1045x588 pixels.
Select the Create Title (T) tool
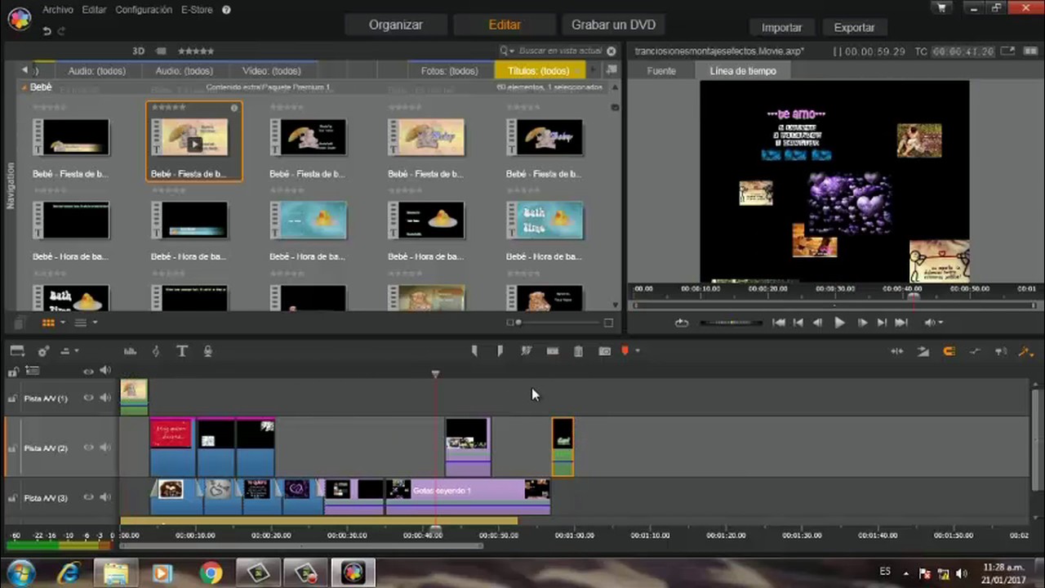click(182, 351)
